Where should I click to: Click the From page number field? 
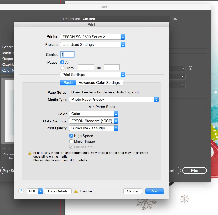click(86, 68)
